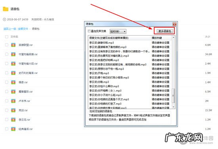Click the archive icon of 卢本伟.rar

point(13,101)
